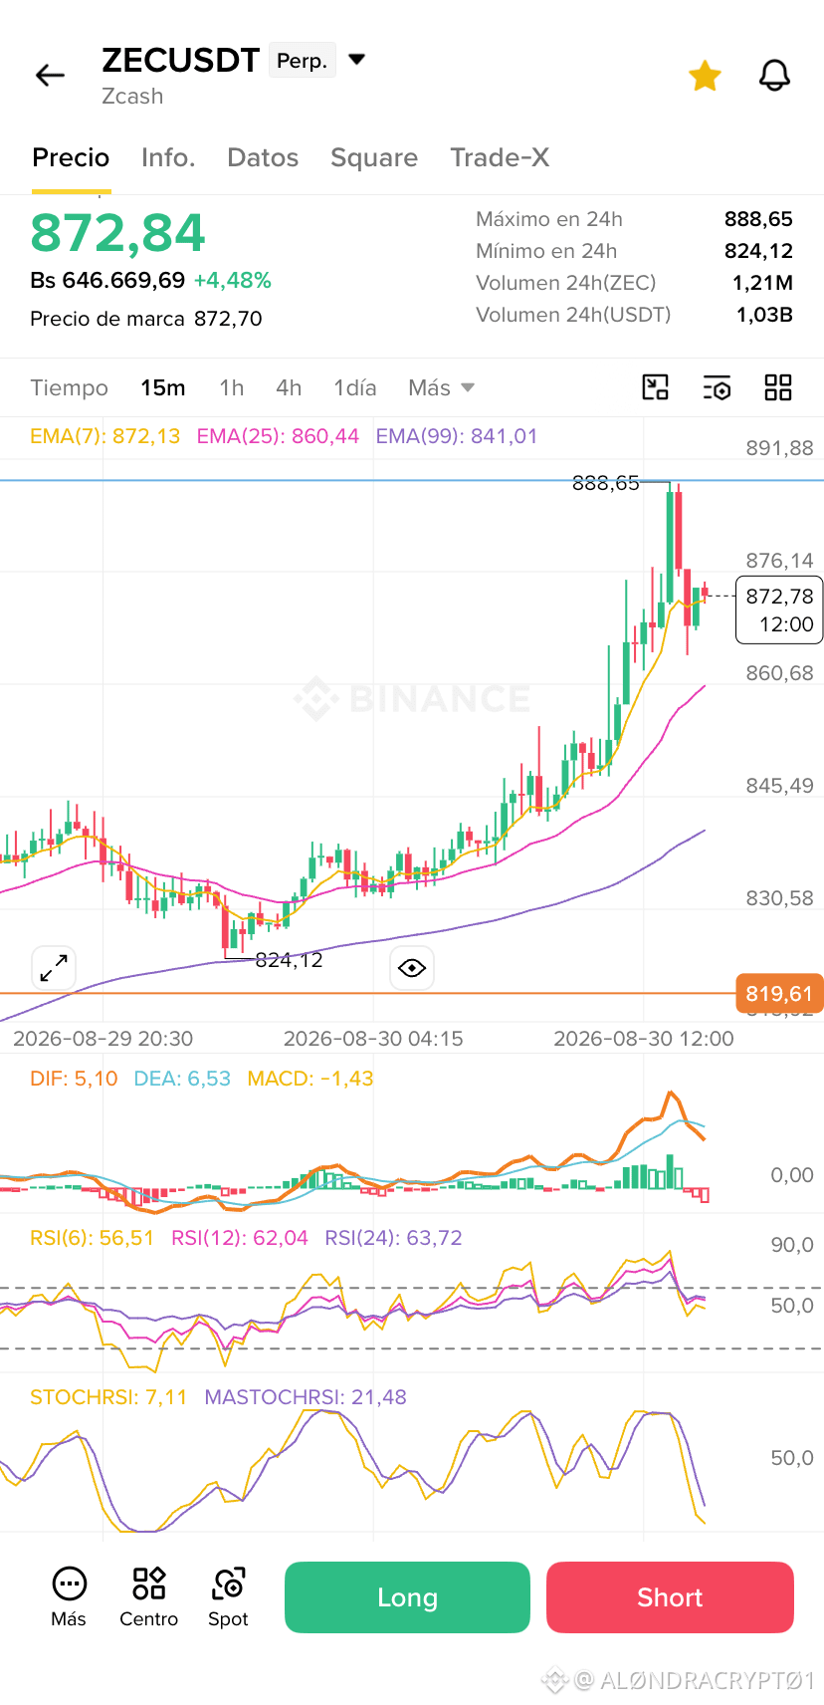Tap the red Short button
Viewport: 824px width, 1705px height.
[x=670, y=1597]
